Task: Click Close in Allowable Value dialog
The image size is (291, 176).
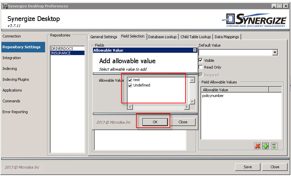Action: pyautogui.click(x=183, y=122)
